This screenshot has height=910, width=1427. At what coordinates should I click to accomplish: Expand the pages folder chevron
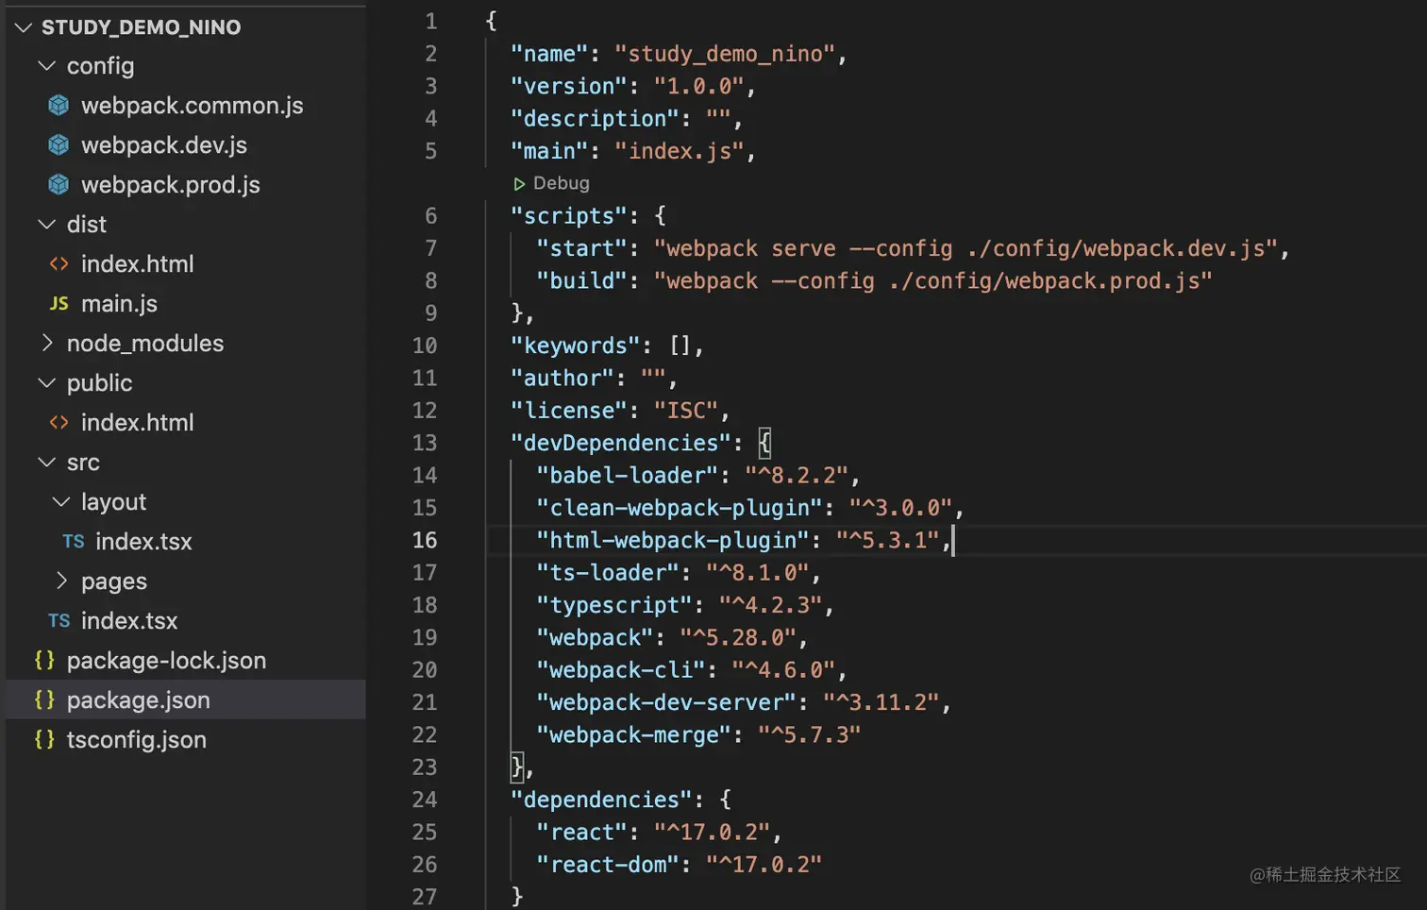[x=61, y=581]
